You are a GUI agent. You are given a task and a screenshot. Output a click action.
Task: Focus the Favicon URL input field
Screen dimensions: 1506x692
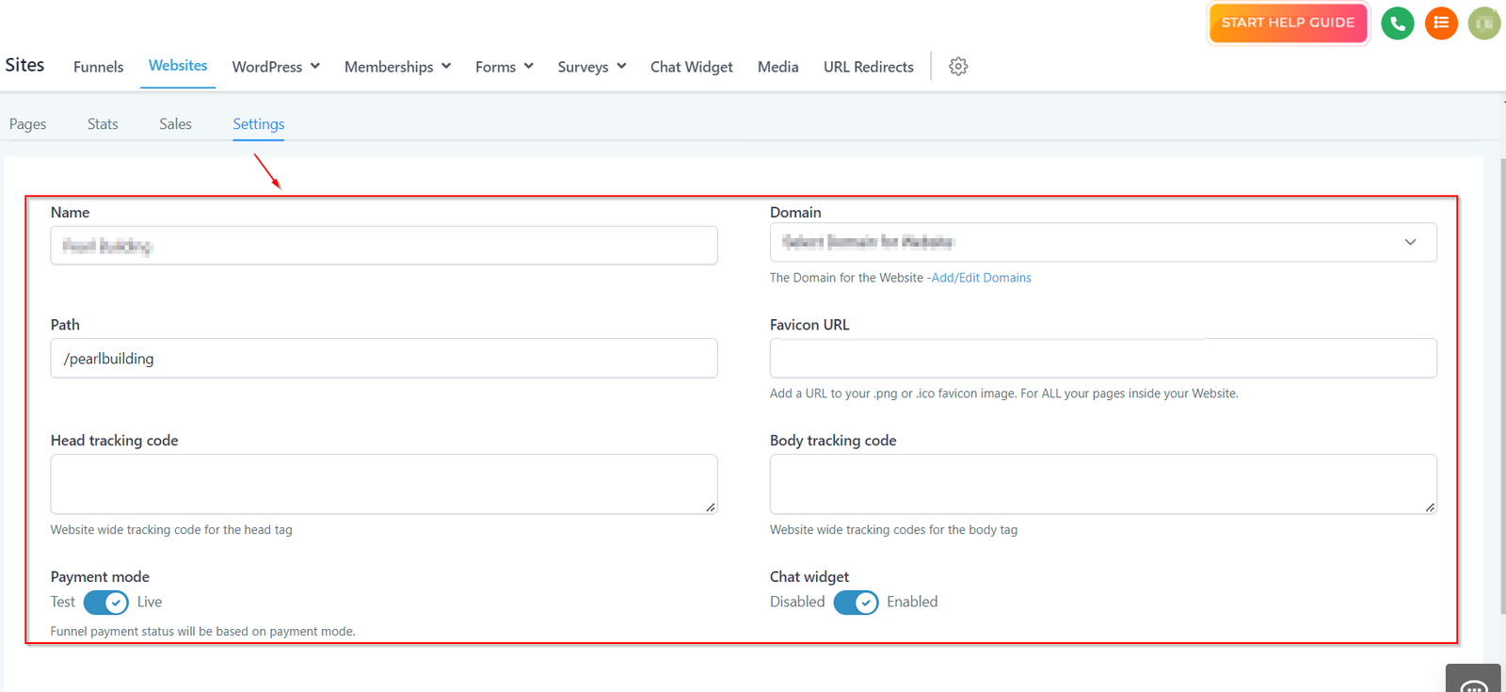[1102, 359]
